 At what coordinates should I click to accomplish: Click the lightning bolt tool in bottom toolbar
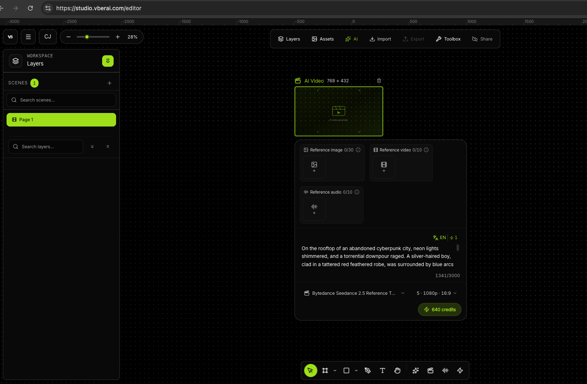click(x=460, y=370)
